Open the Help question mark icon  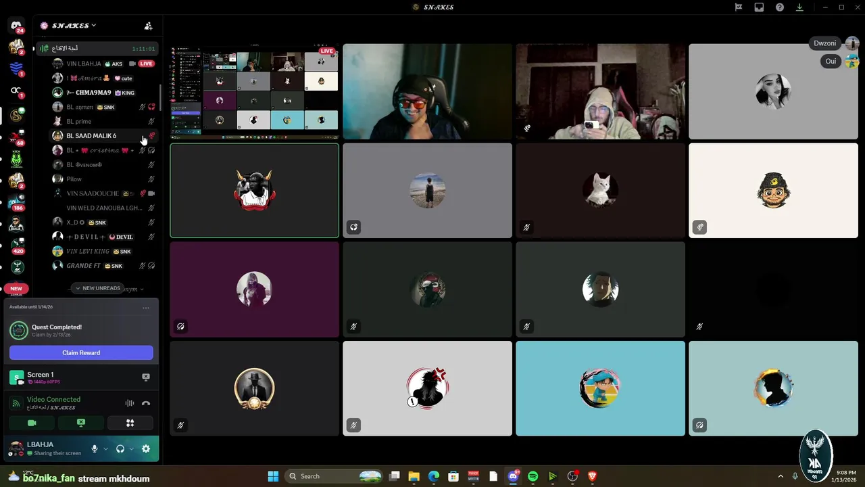click(x=779, y=7)
